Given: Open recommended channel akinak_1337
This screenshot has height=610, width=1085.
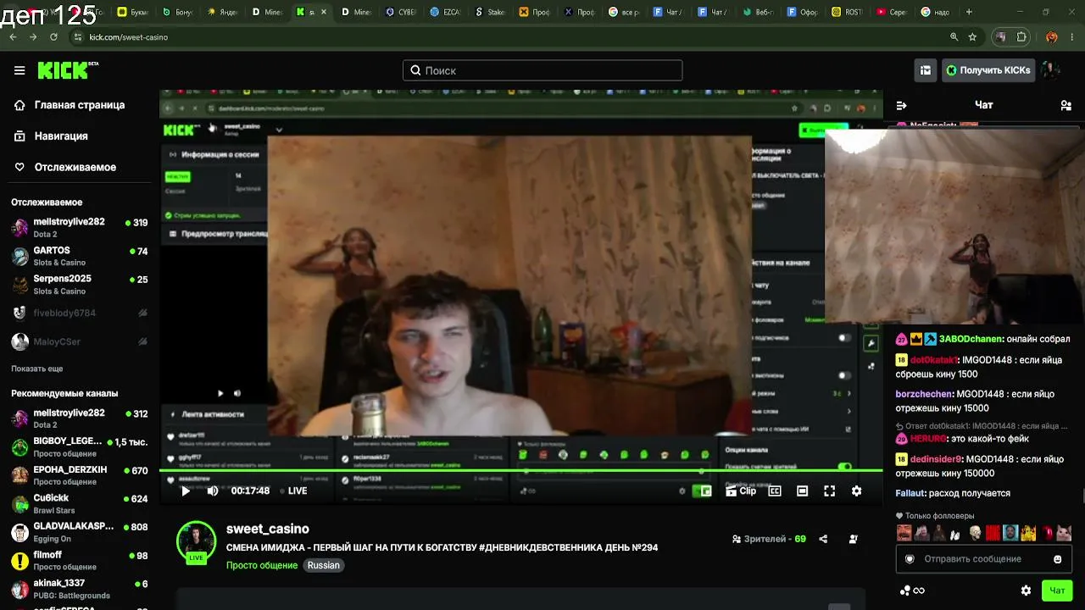Looking at the screenshot, I should coord(79,589).
